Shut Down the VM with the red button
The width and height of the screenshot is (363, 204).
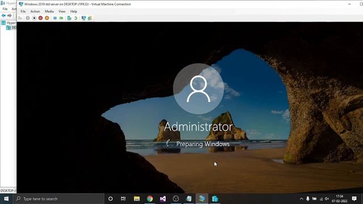(x=40, y=18)
